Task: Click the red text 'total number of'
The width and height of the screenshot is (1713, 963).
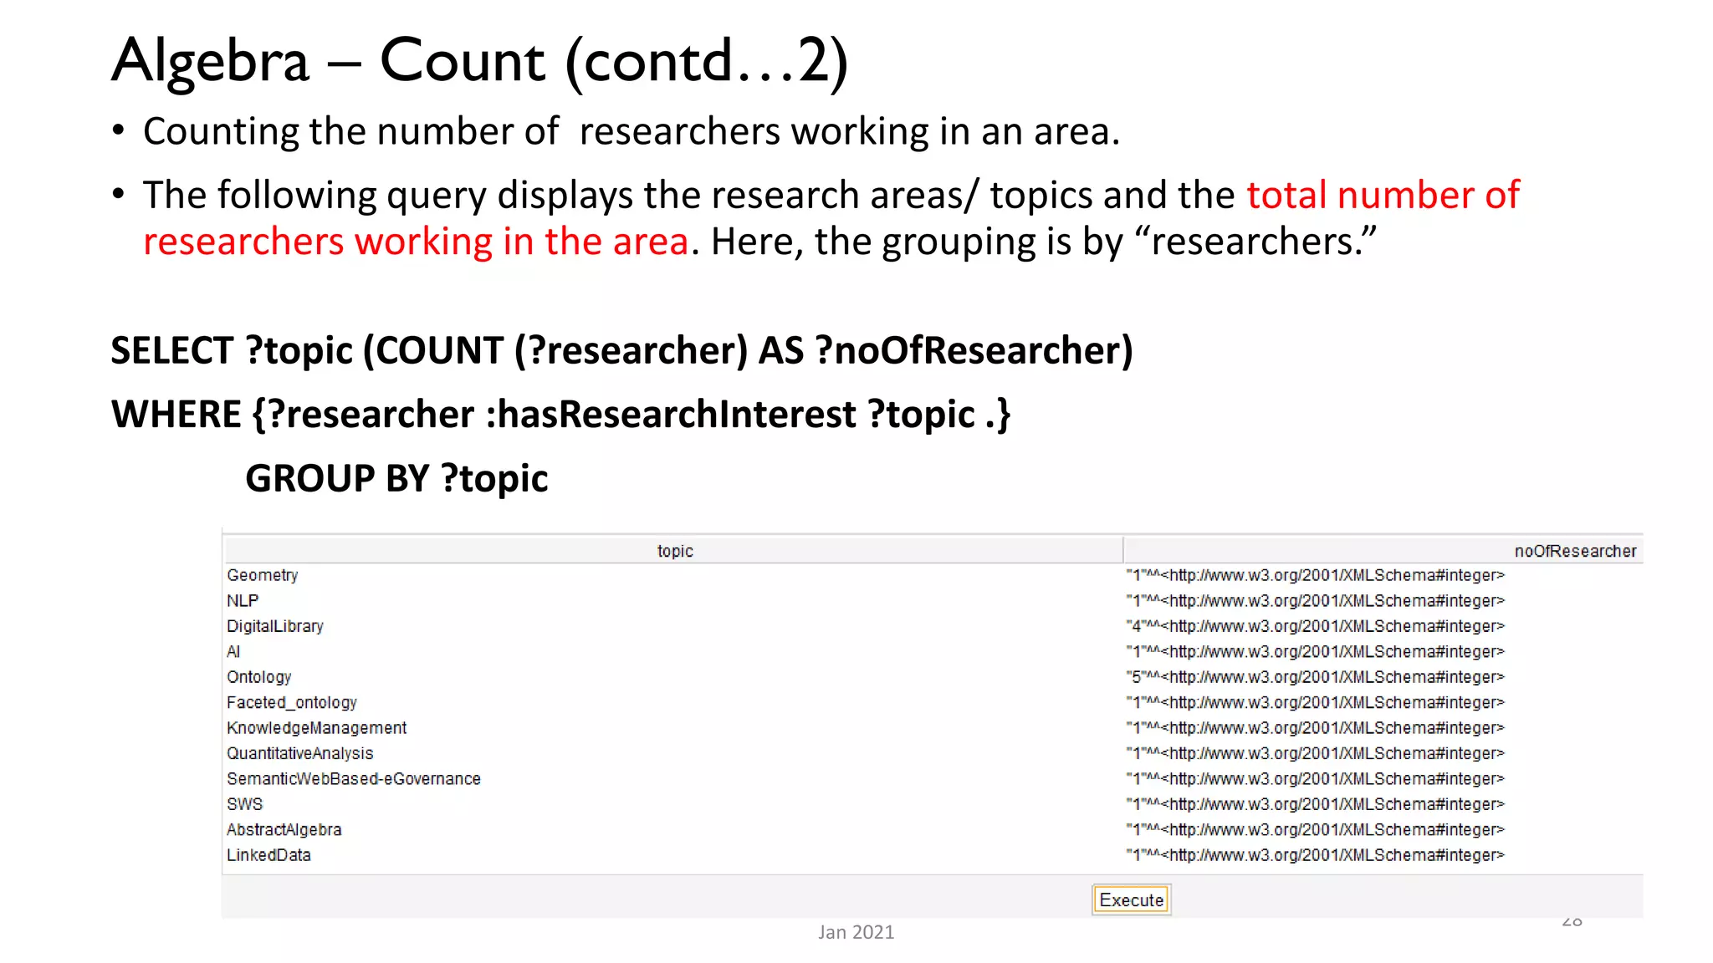Action: 1383,195
